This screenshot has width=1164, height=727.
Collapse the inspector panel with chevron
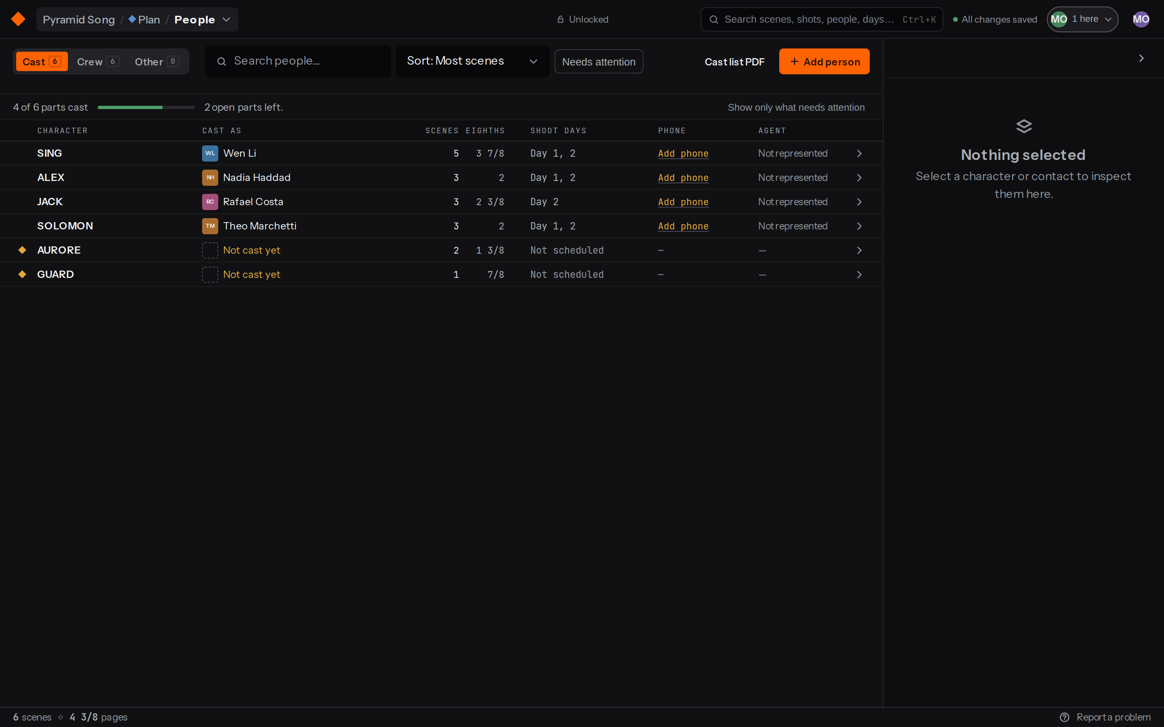(x=1141, y=58)
